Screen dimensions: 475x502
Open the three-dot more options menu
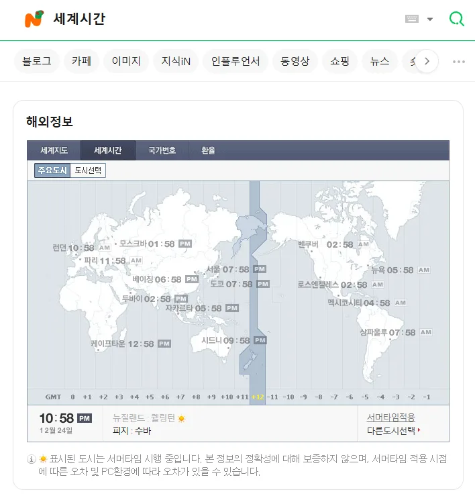459,62
